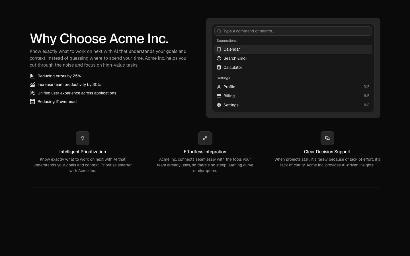Click the lightbulb Intelligent Prioritization icon

coord(83,138)
